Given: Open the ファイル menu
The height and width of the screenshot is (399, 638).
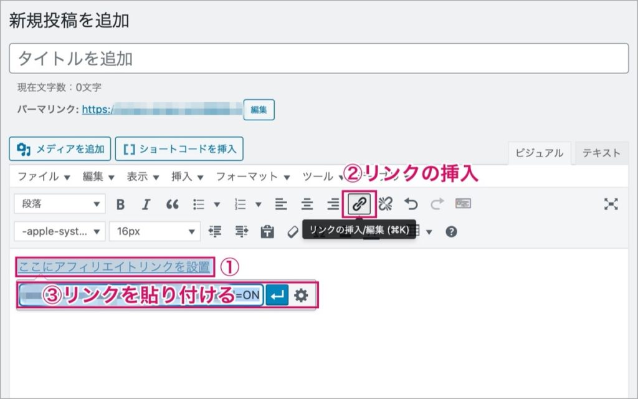Looking at the screenshot, I should tap(44, 176).
